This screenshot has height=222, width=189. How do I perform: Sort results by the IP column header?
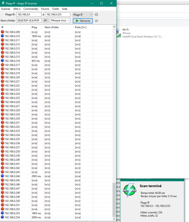15,27
